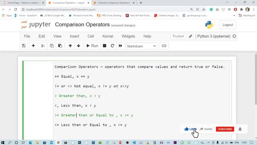Open the Help menu
This screenshot has height=145, width=257.
point(147,36)
